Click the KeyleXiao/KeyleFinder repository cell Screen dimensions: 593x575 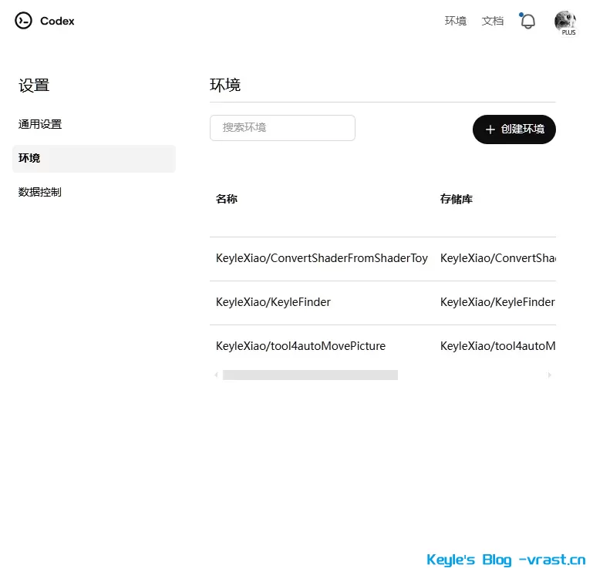pos(497,302)
